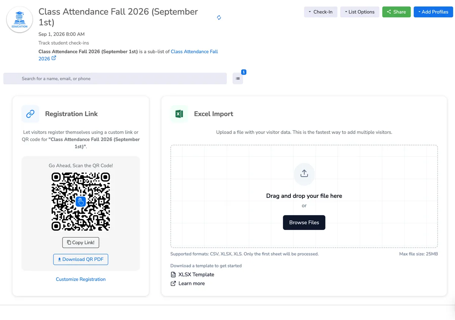Viewport: 455px width, 320px height.
Task: Click the drag and drop file area
Action: coord(304,196)
